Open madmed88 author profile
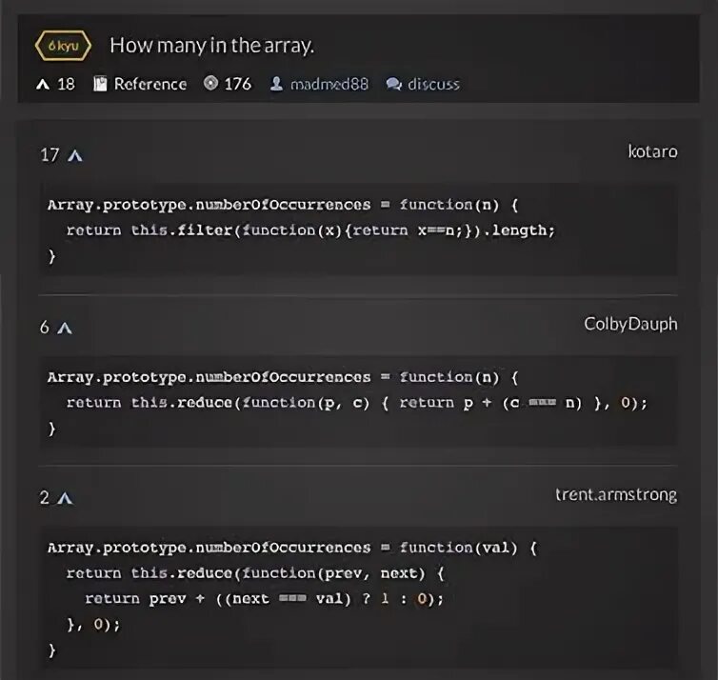 click(329, 84)
